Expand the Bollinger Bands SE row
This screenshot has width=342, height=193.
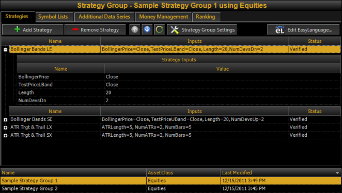pyautogui.click(x=6, y=120)
